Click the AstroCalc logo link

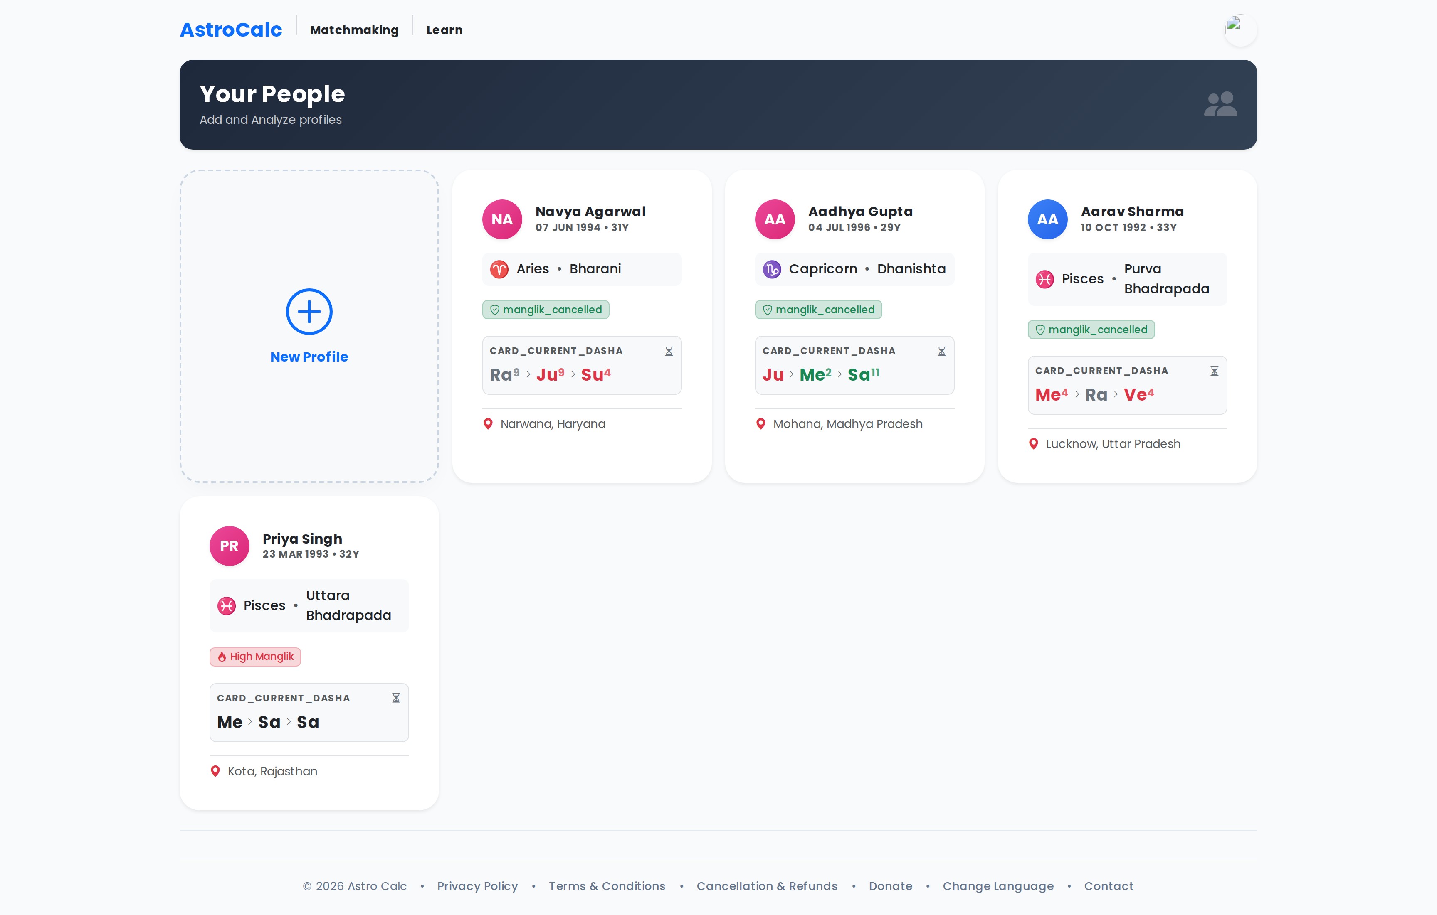tap(231, 30)
